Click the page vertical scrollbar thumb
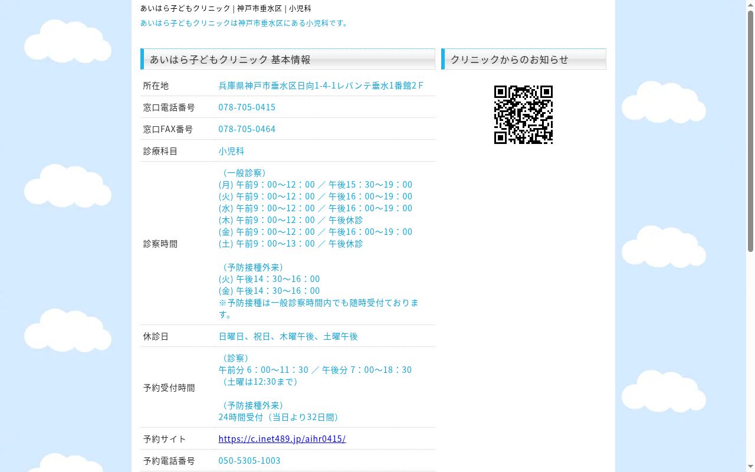 tap(750, 131)
